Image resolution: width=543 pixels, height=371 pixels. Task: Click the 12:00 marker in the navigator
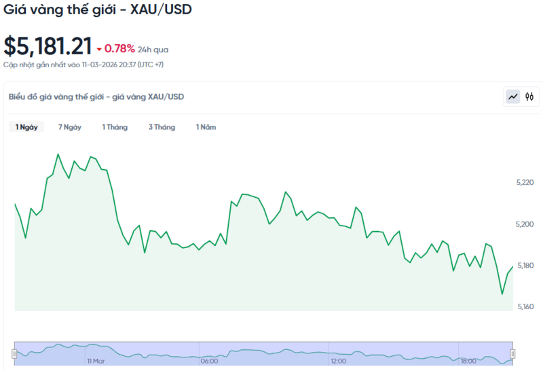(x=338, y=361)
